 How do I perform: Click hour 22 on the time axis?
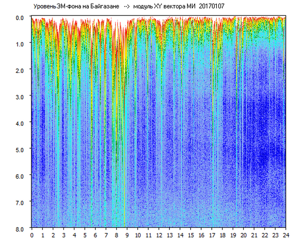pos(265,235)
